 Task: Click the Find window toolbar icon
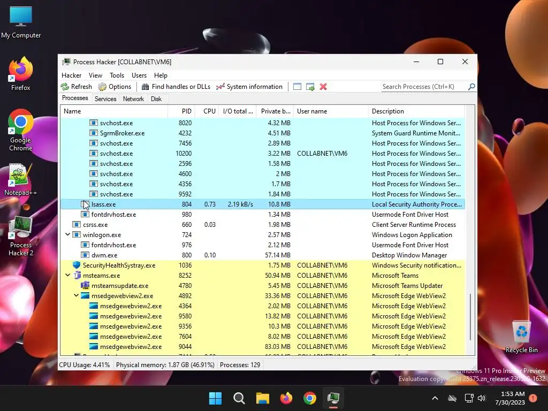[297, 87]
